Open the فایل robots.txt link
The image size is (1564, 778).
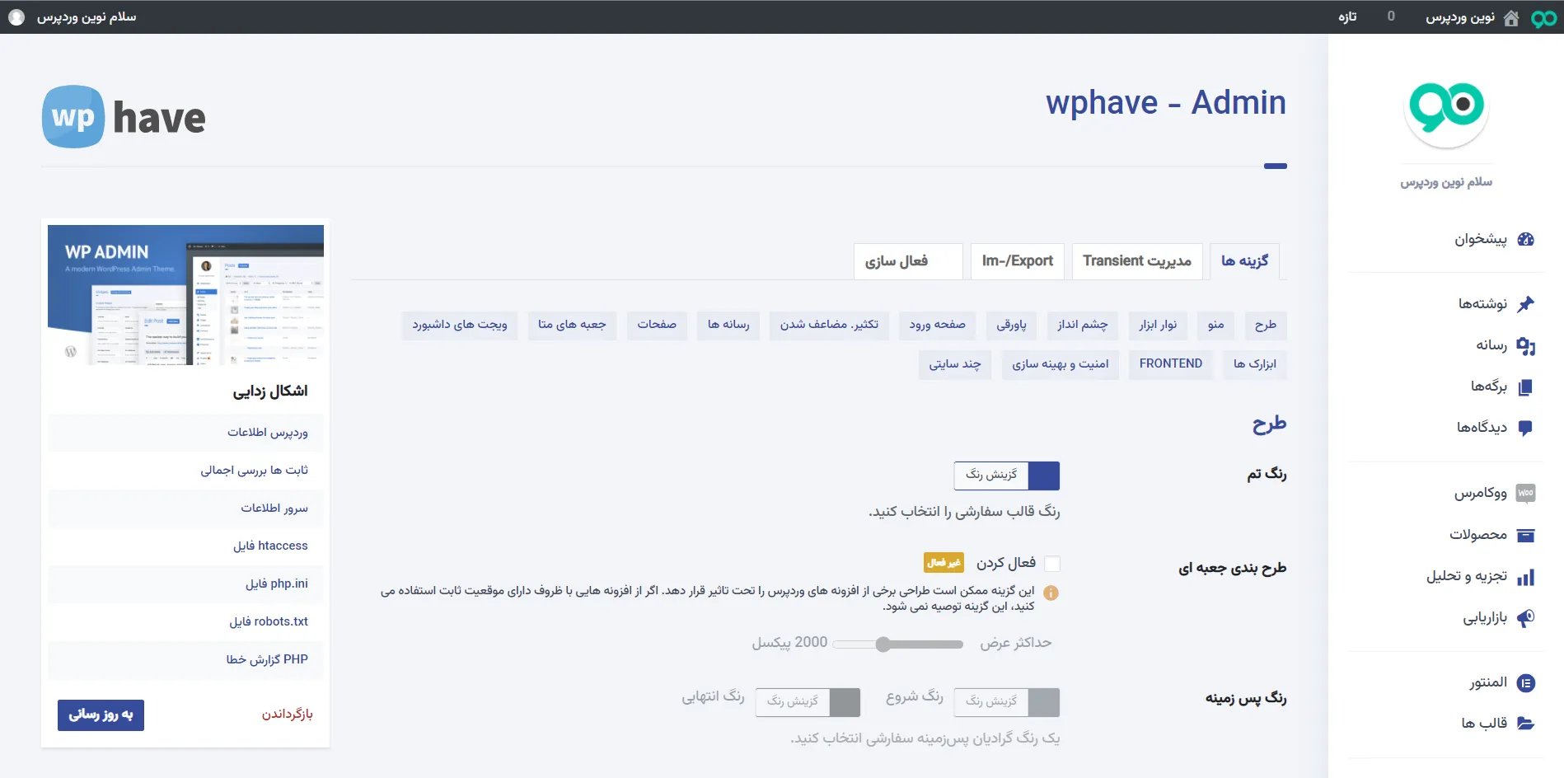[x=269, y=622]
